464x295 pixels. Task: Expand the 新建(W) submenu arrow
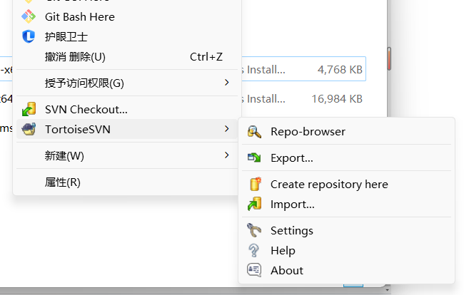(x=226, y=155)
